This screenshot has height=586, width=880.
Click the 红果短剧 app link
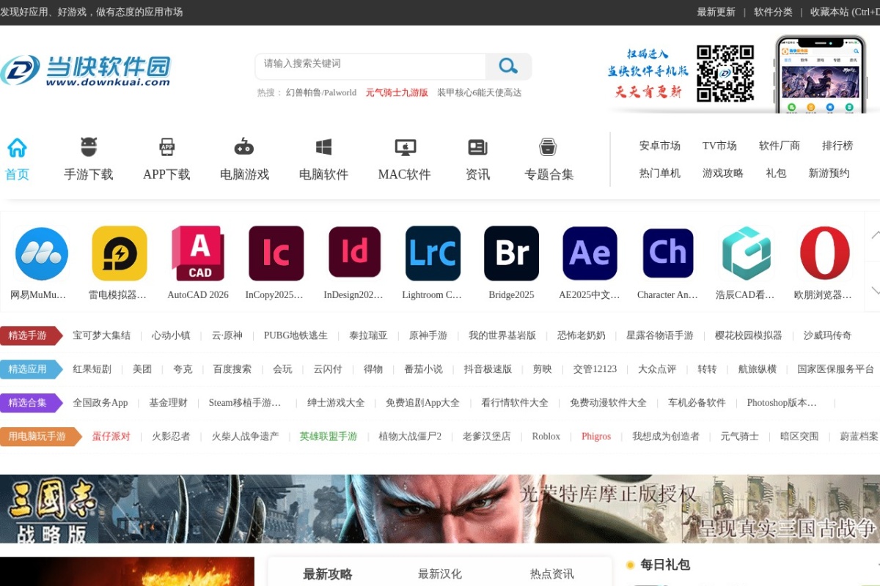click(x=92, y=369)
